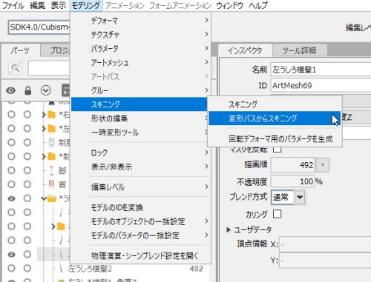The height and width of the screenshot is (282, 371).
Task: Click hair strand thumbnail of 左うしろ横髪2
Action: pyautogui.click(x=61, y=268)
